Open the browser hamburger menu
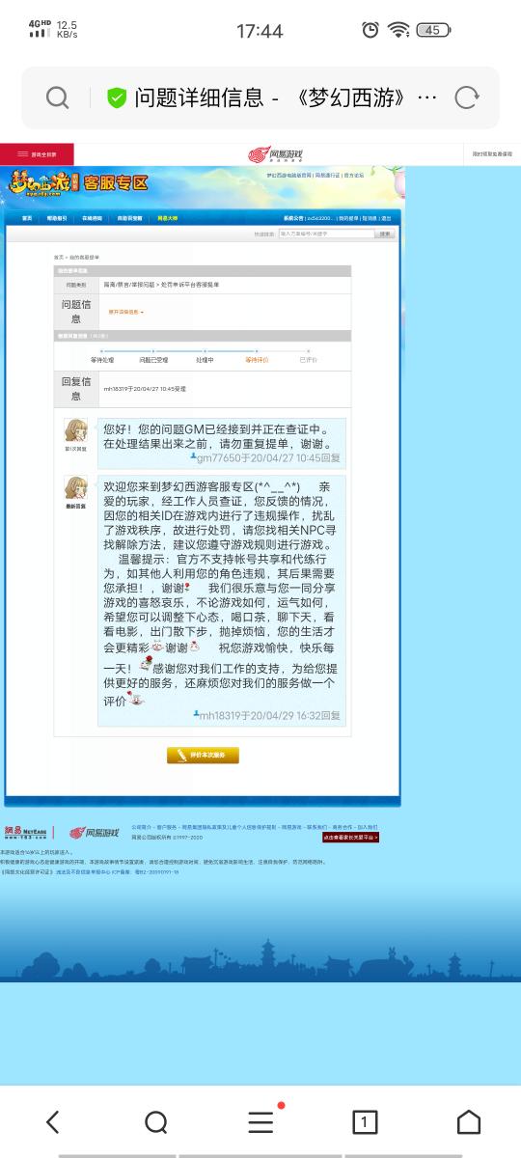This screenshot has height=1158, width=521. (x=261, y=1121)
